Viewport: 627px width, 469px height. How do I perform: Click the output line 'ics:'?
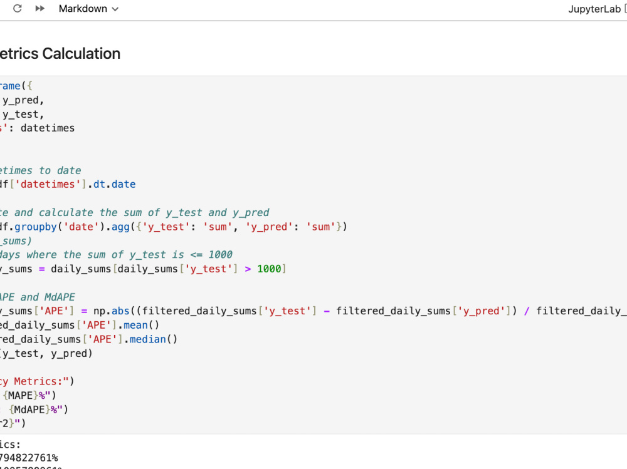click(x=11, y=444)
